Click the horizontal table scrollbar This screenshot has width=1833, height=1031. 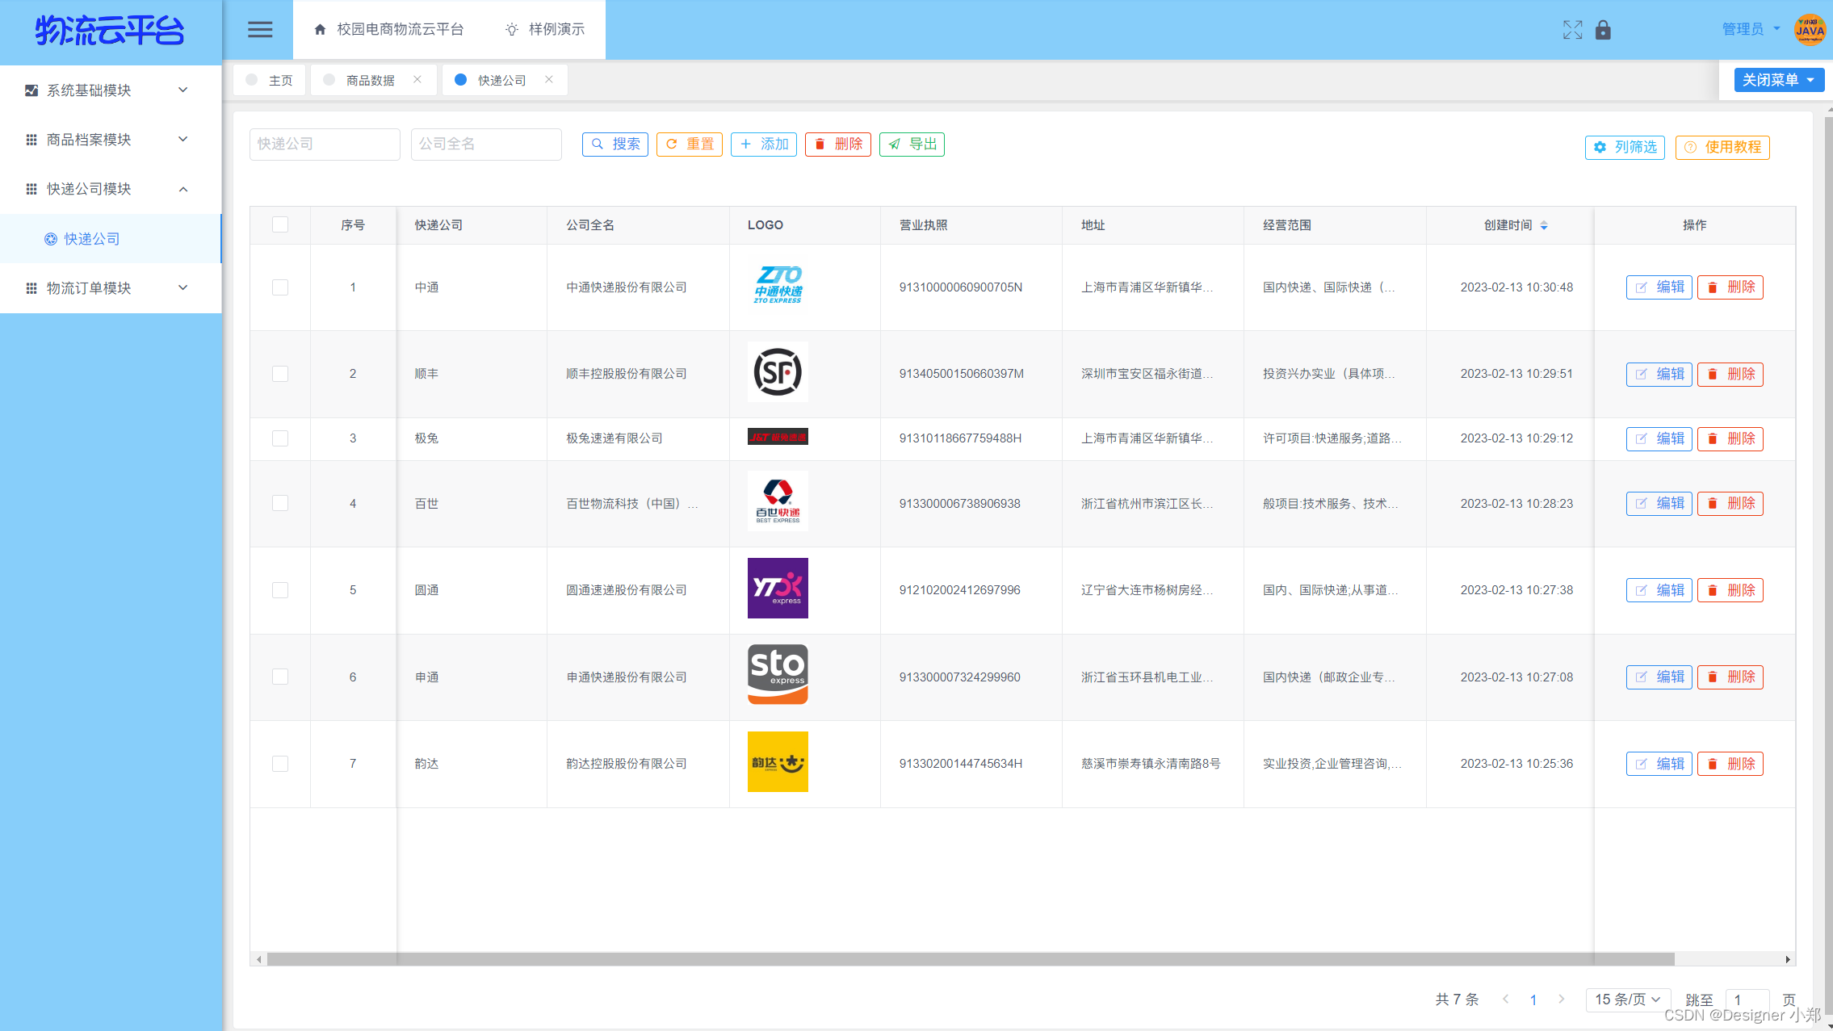point(969,959)
